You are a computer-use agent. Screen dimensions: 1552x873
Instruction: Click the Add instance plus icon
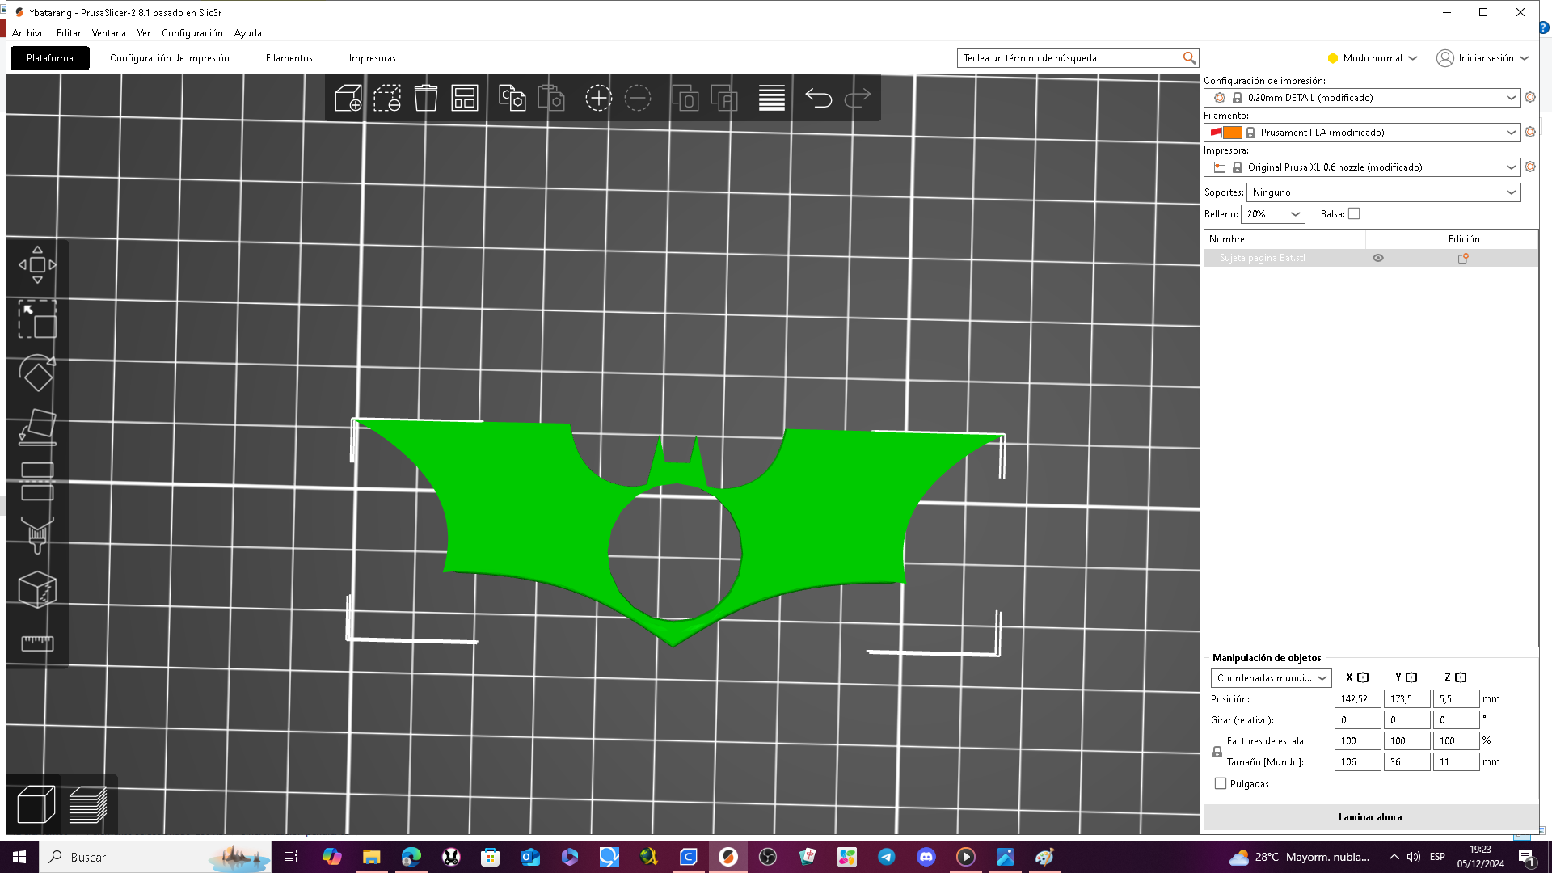[598, 99]
